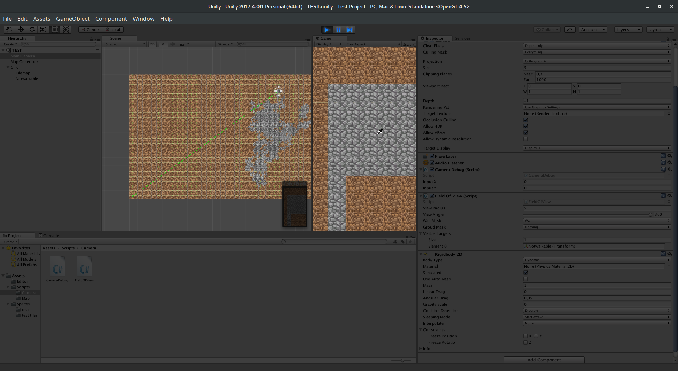Open Rigidbody 2D gear settings menu
Viewport: 678px width, 371px height.
[669, 254]
